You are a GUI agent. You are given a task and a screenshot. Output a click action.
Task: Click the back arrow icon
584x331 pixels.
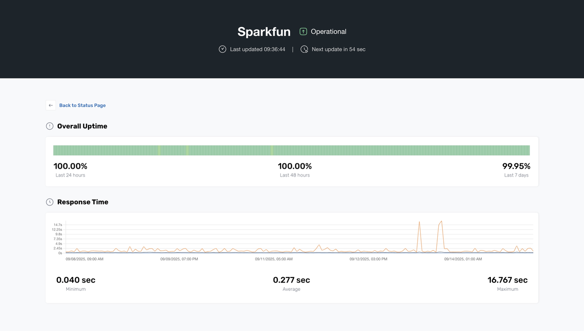coord(51,105)
